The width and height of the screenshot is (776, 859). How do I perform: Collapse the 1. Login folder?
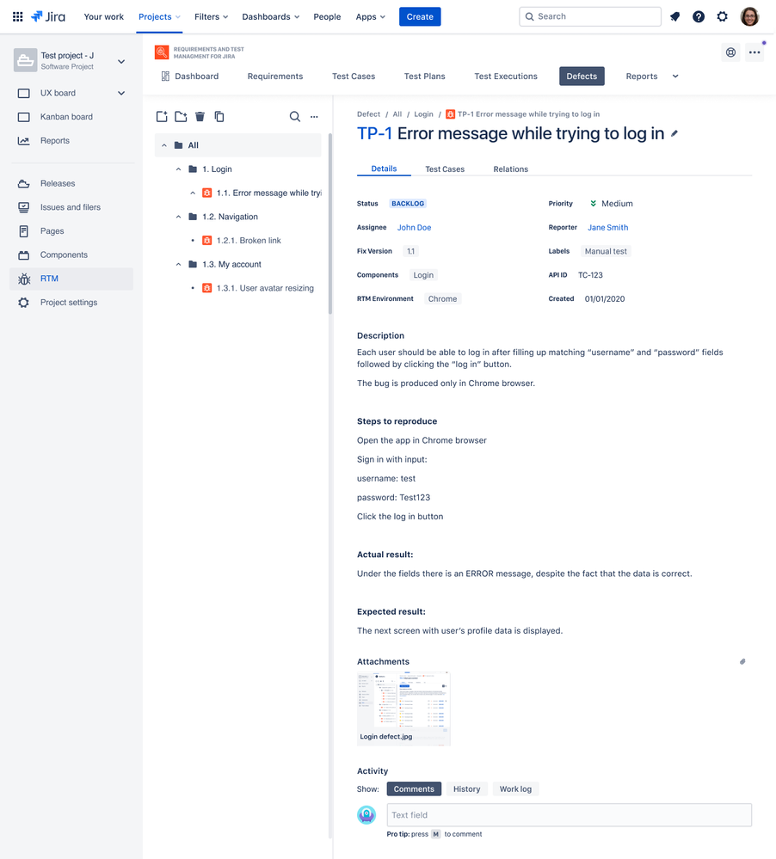(178, 169)
